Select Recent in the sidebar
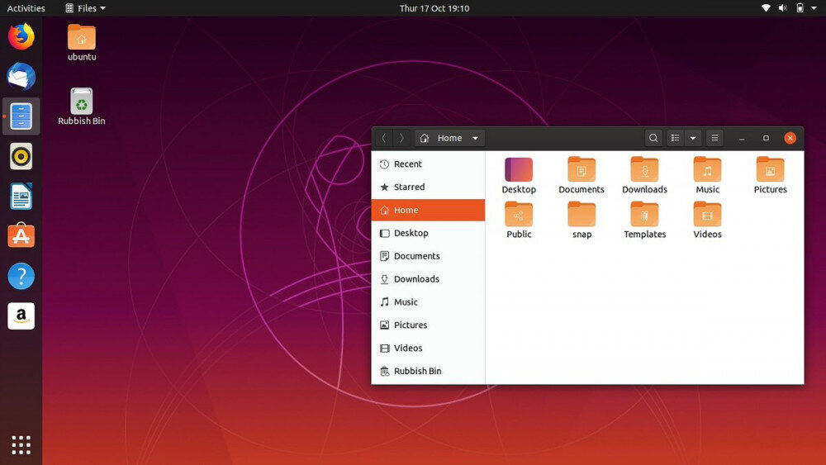Viewport: 826px width, 465px height. pos(428,164)
